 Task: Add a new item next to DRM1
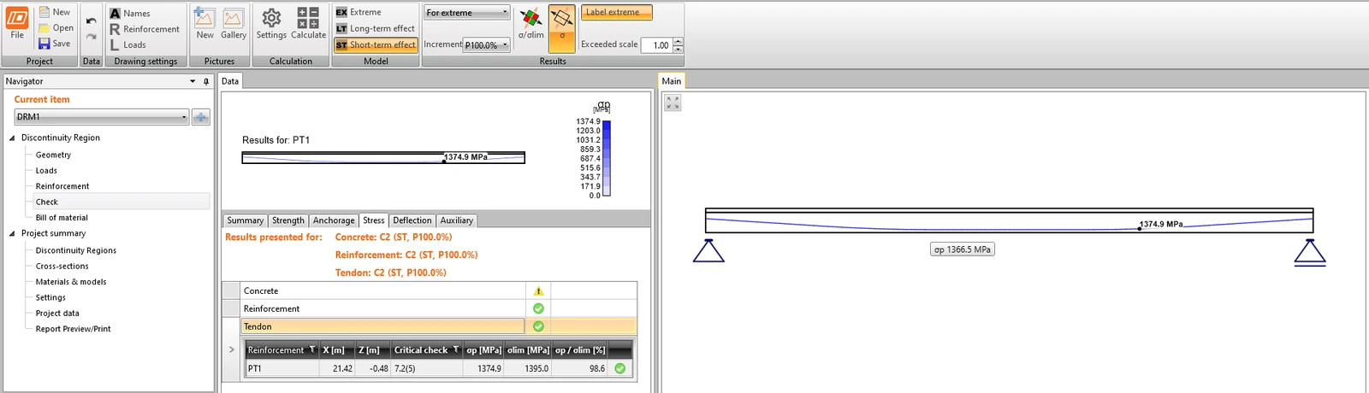(x=201, y=117)
